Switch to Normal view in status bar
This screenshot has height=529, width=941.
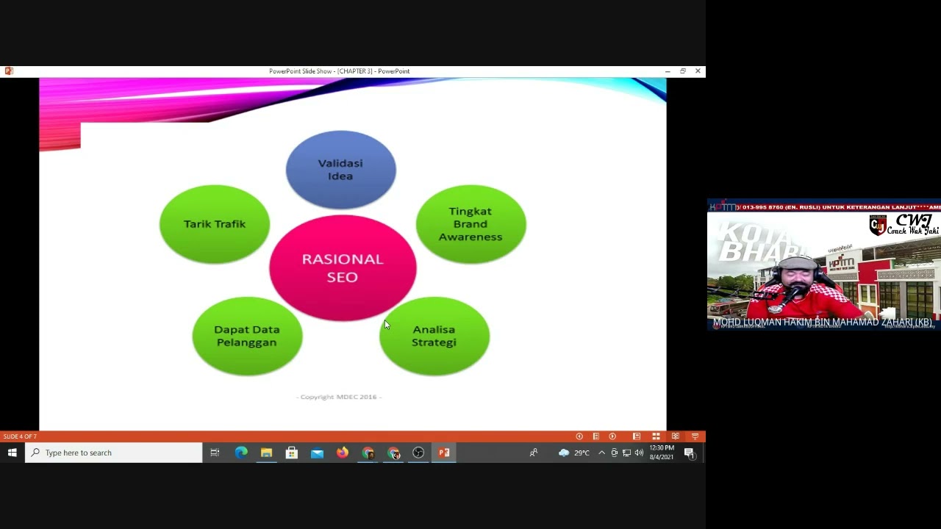point(637,436)
